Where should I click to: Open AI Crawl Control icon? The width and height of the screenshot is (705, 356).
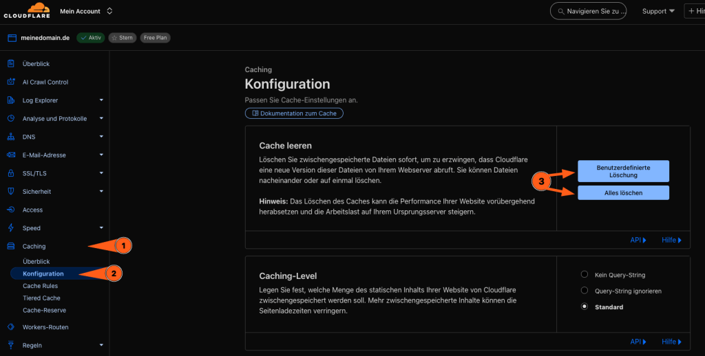click(11, 82)
